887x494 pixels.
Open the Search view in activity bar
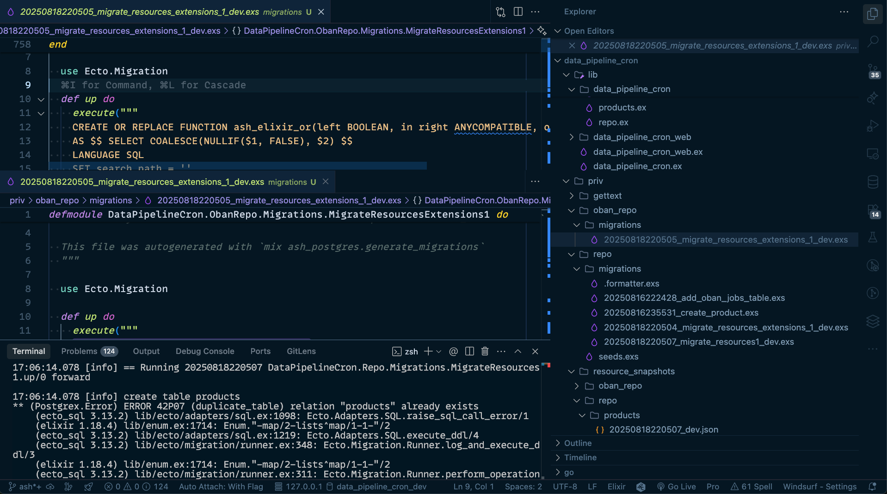[x=873, y=42]
